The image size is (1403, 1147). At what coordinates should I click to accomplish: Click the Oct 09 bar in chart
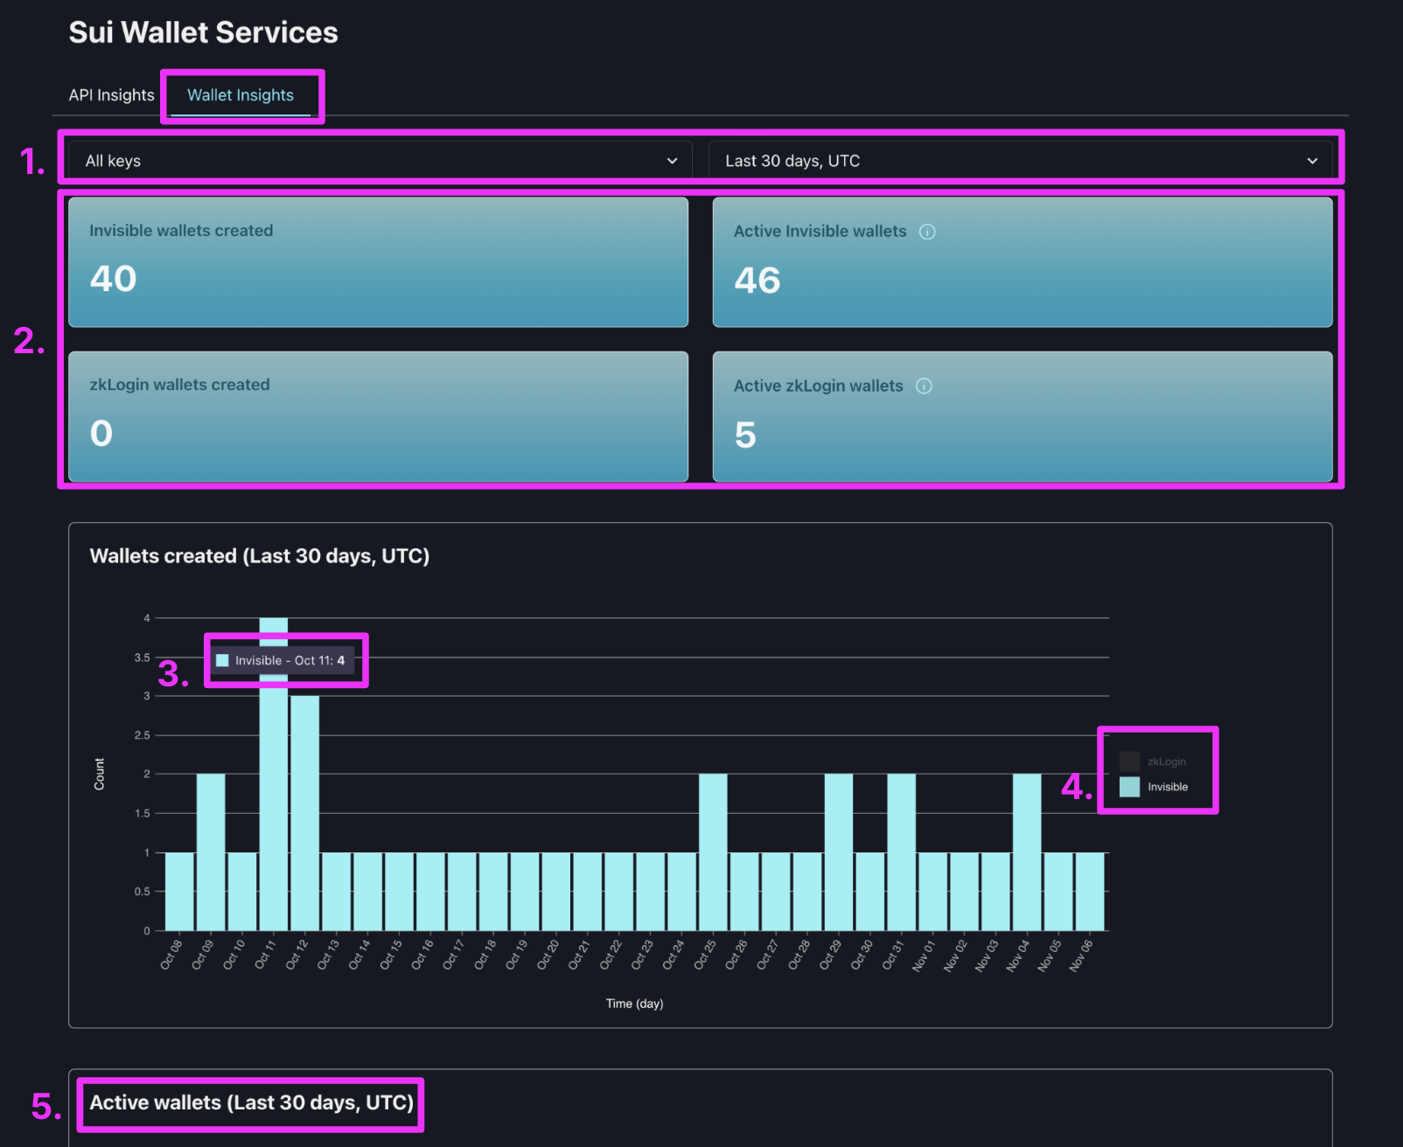pyautogui.click(x=211, y=852)
